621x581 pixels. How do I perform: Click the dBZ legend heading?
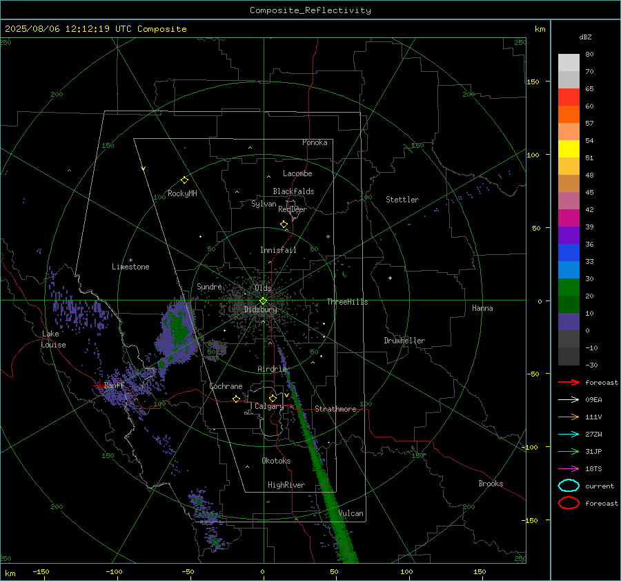585,37
